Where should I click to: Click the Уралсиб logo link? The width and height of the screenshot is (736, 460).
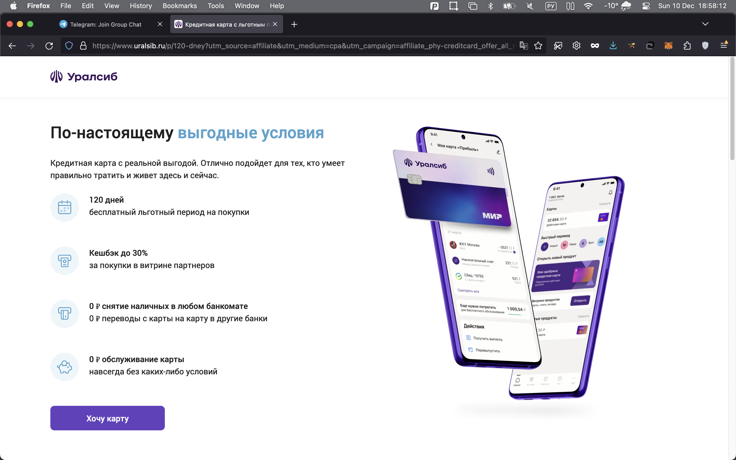pos(84,77)
